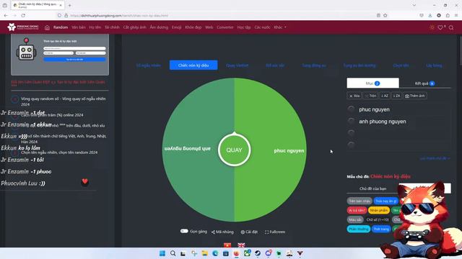Viewport: 462px width, 259px height.
Task: Select the Mục items tab
Action: (372, 83)
